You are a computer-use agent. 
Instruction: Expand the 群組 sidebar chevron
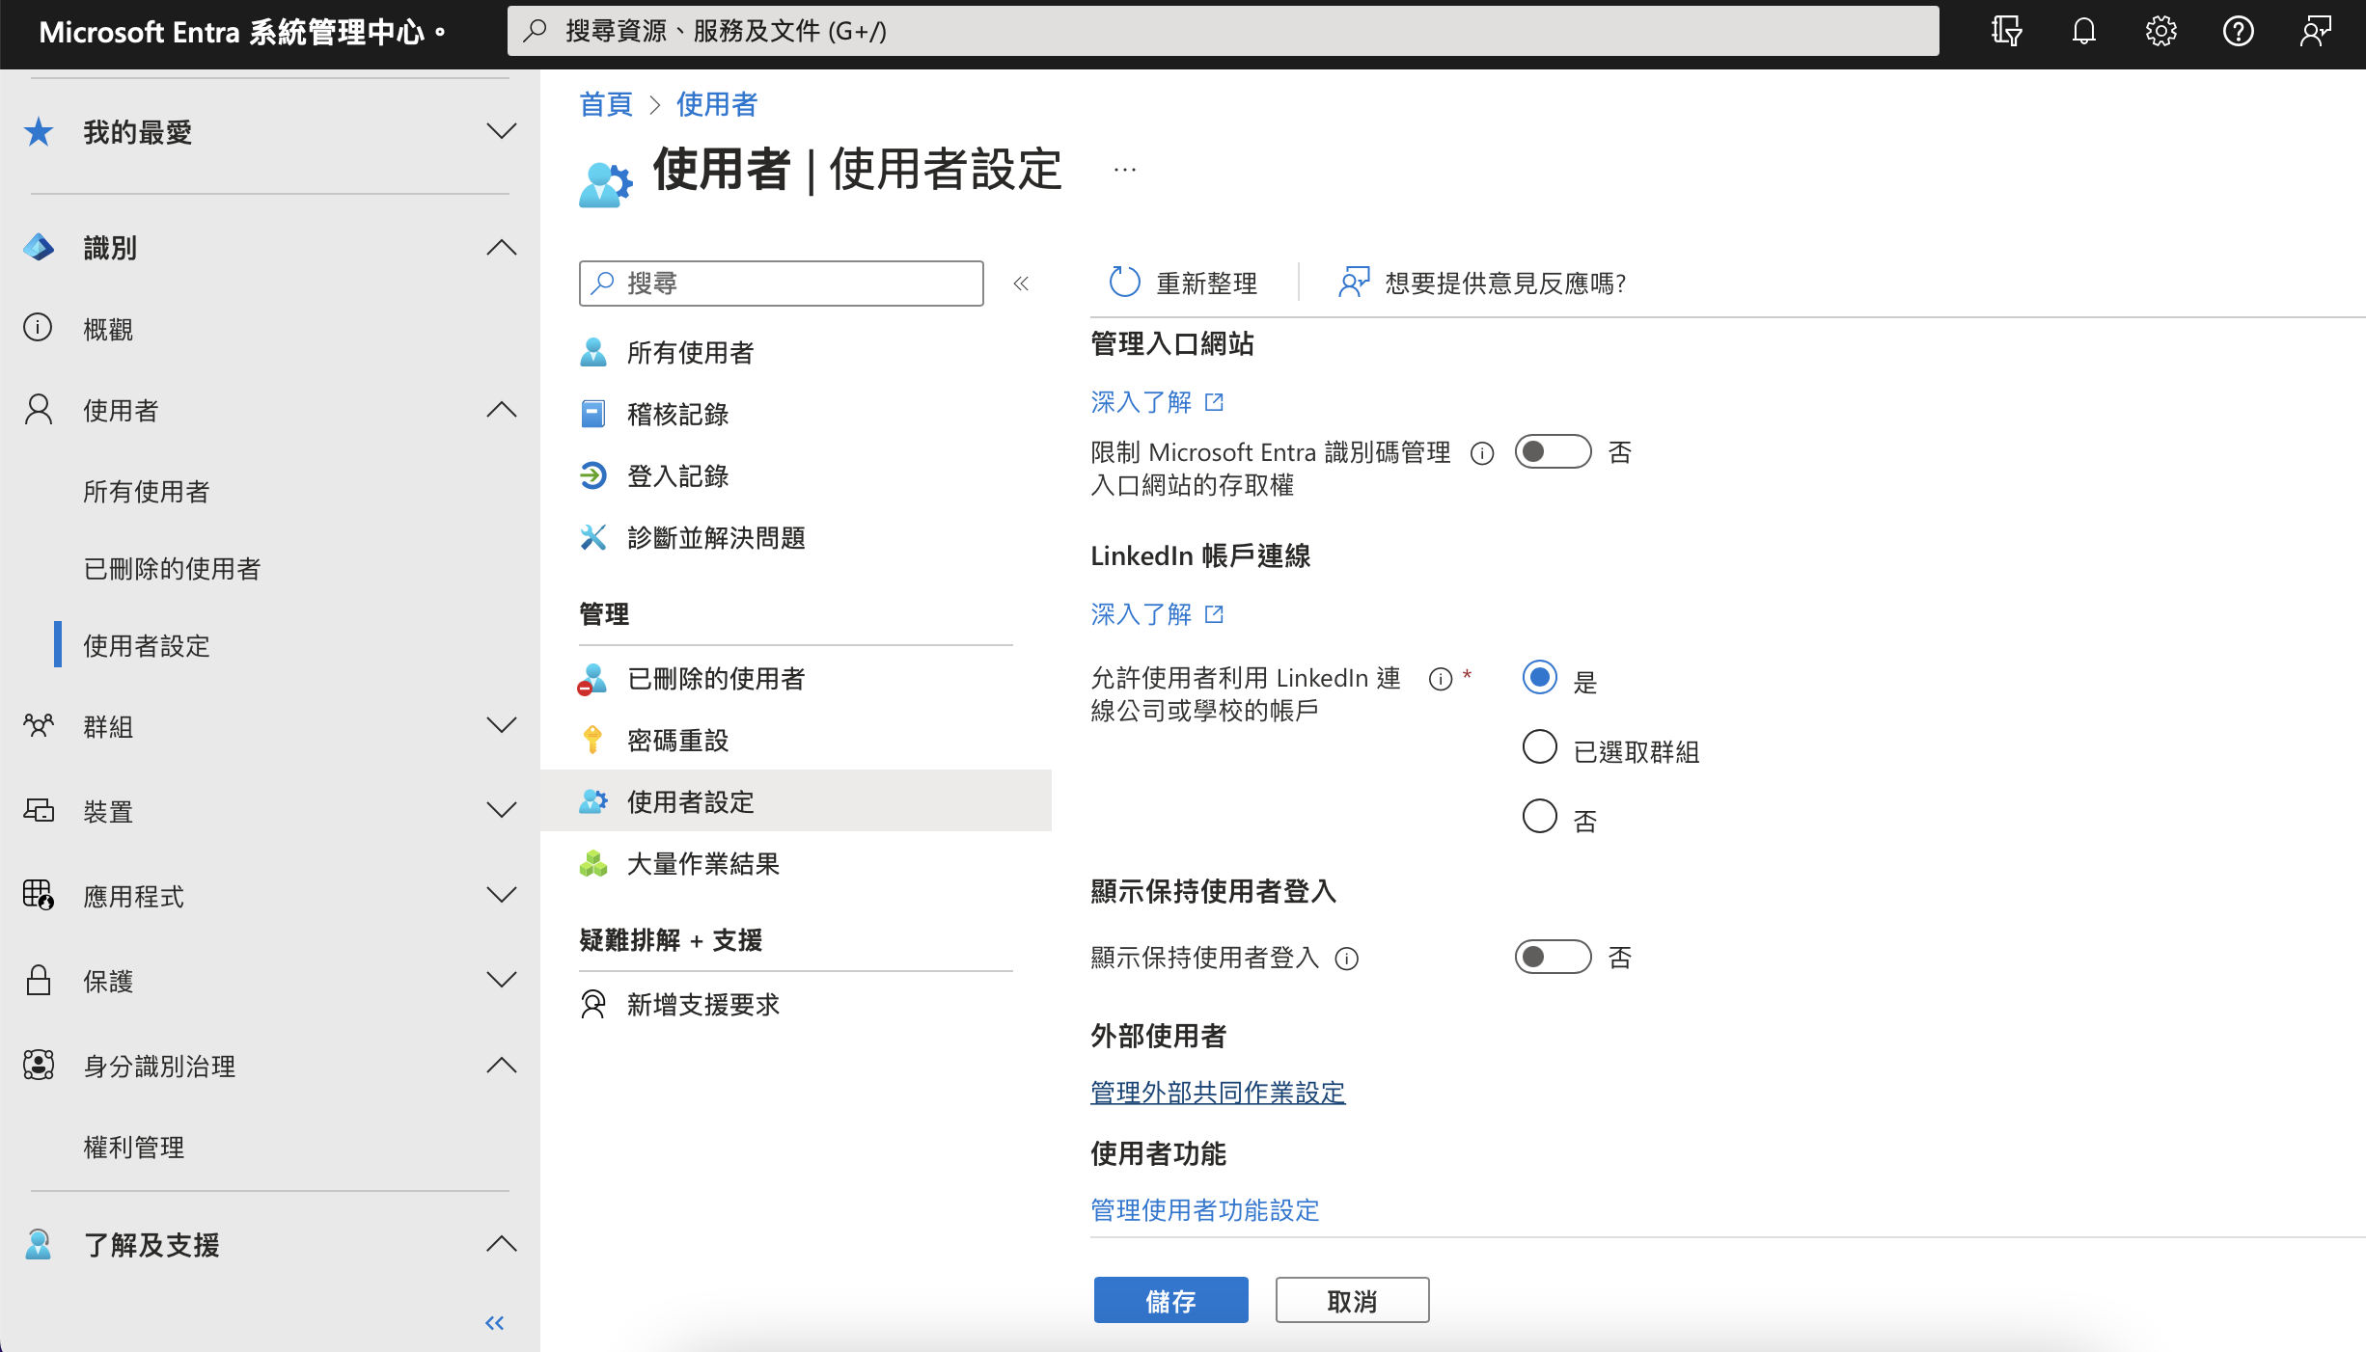pyautogui.click(x=502, y=725)
